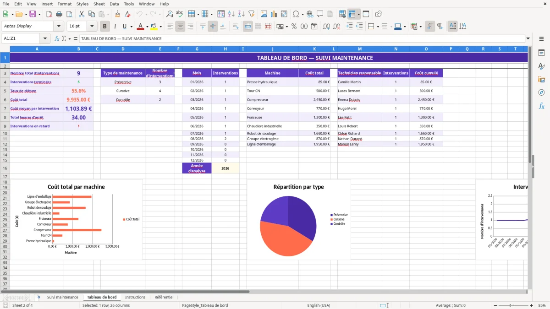Click the 85% zoom level
This screenshot has height=309, width=550.
click(x=542, y=305)
